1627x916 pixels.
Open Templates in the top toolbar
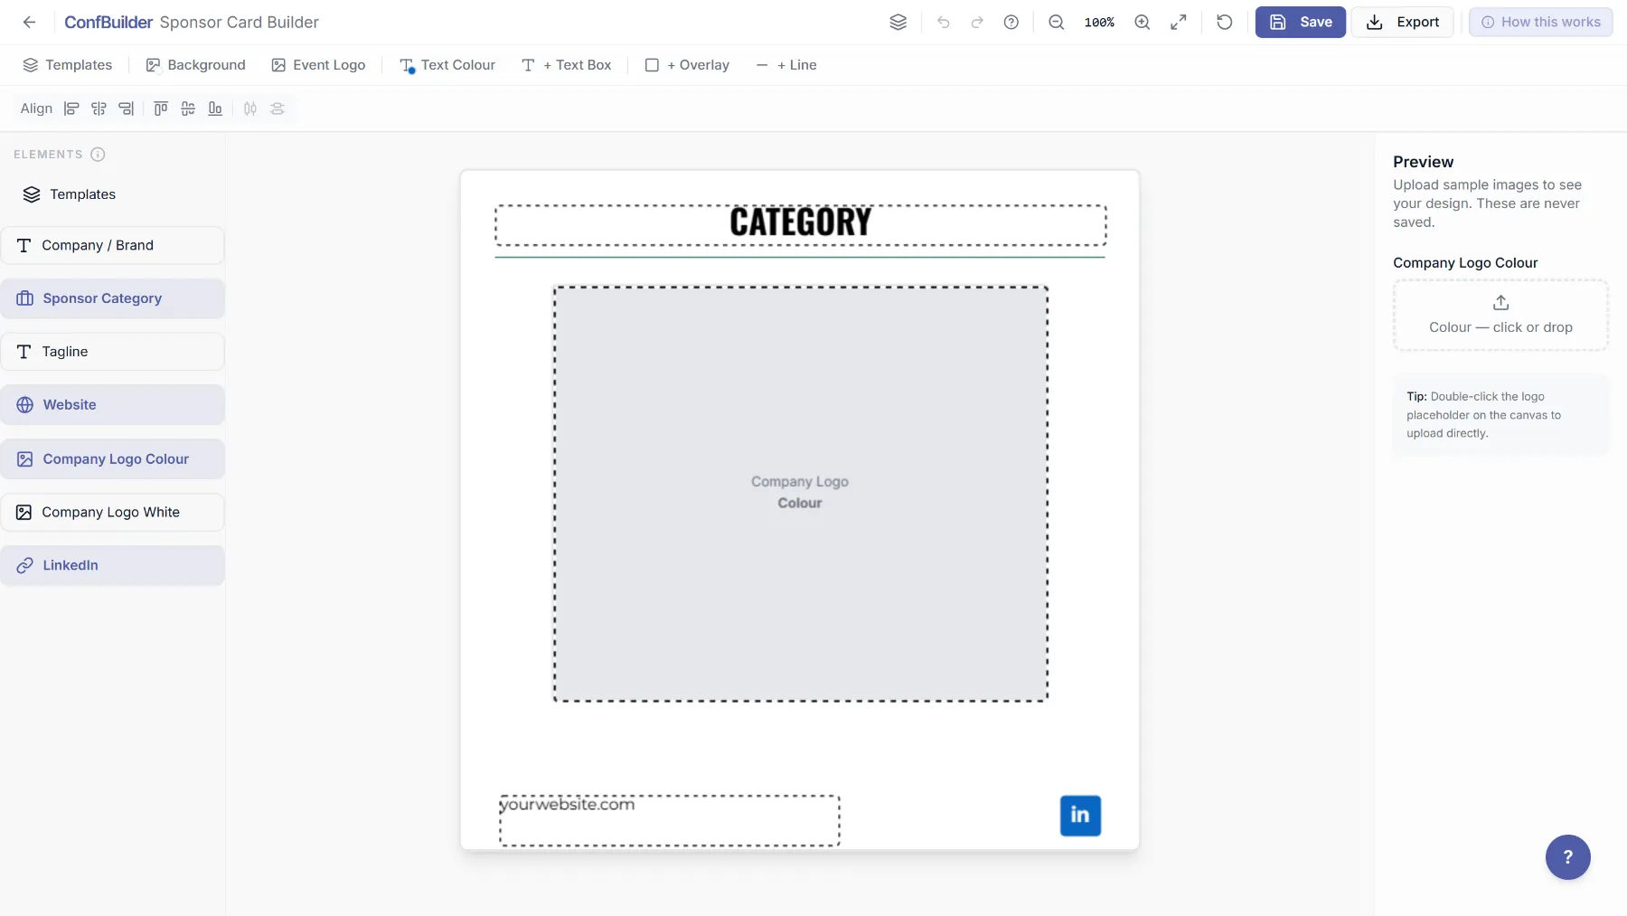point(68,65)
